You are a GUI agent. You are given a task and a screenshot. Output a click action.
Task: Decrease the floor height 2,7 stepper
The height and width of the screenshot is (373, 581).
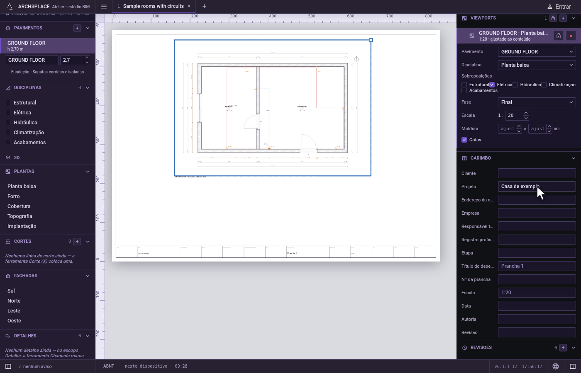coord(87,63)
